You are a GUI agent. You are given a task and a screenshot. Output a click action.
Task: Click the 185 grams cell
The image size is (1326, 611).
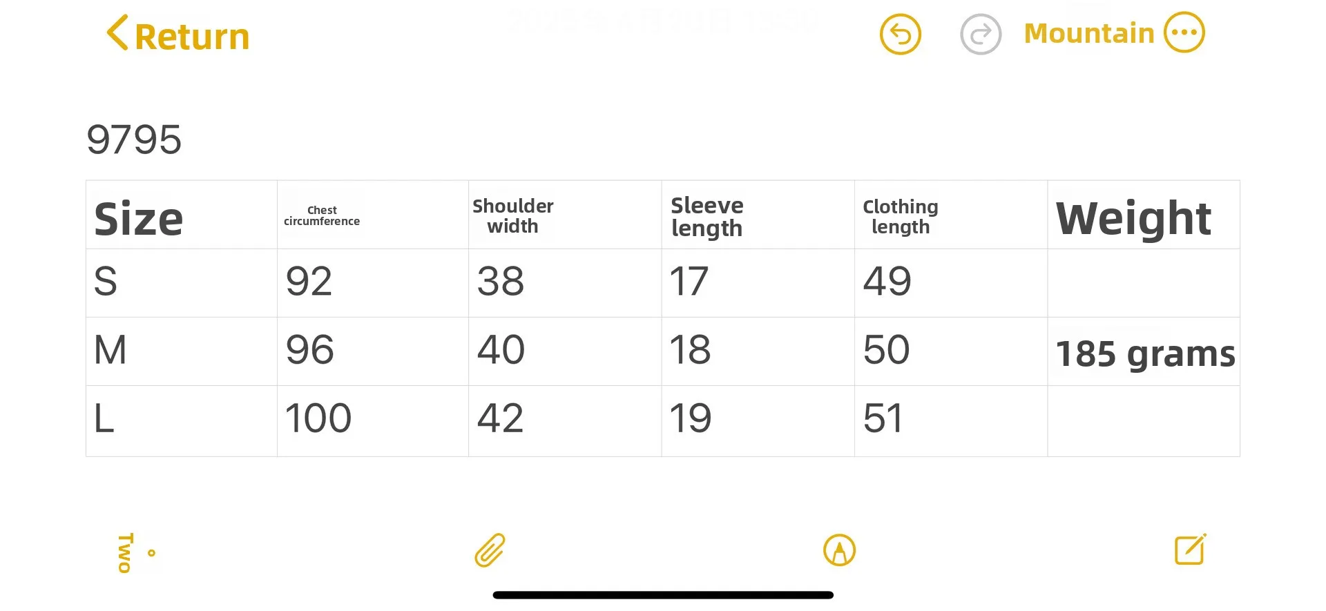(x=1144, y=351)
